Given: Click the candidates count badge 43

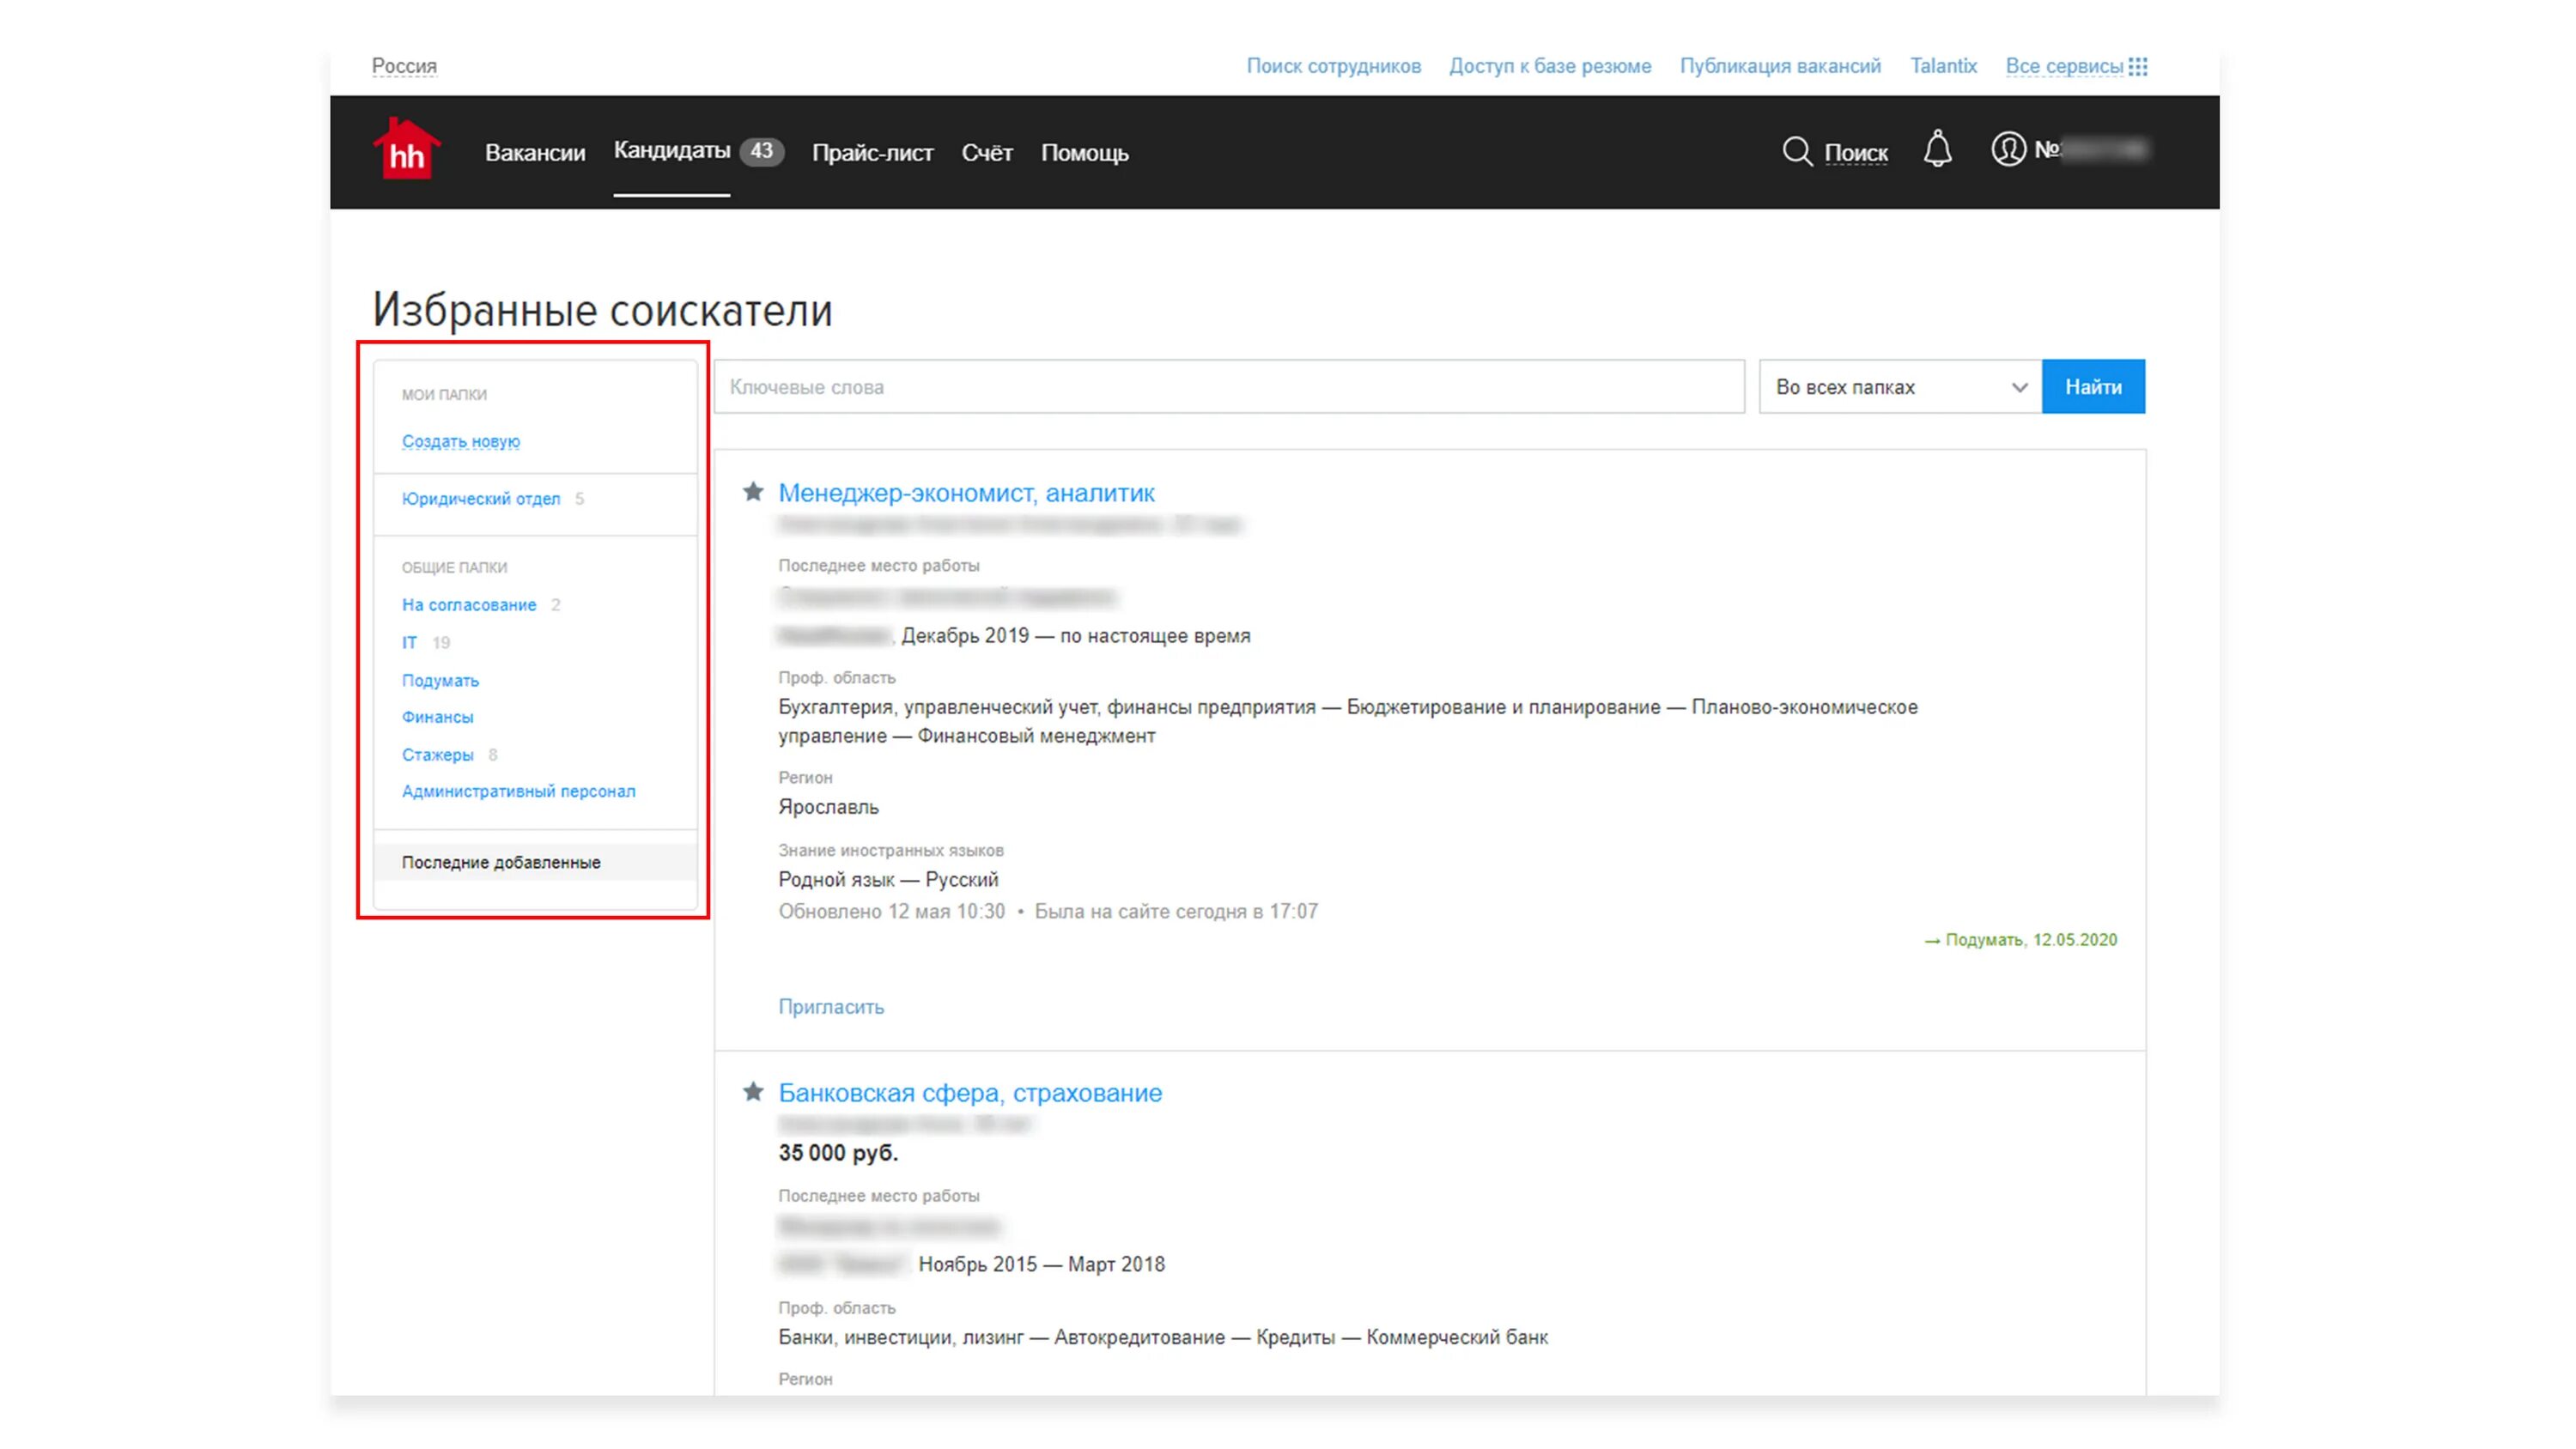Looking at the screenshot, I should click(761, 151).
